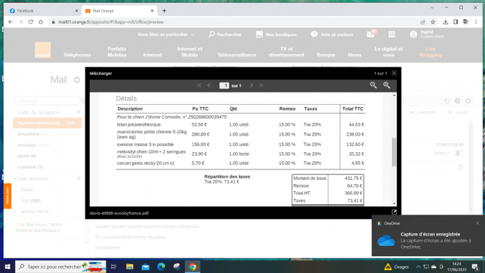Open Aide et contact
Viewport: 485px width, 273px height.
coord(331,34)
